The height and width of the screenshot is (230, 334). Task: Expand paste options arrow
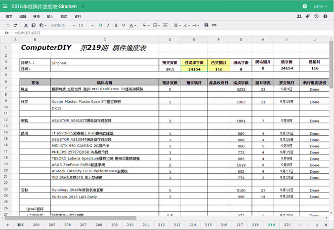46,25
